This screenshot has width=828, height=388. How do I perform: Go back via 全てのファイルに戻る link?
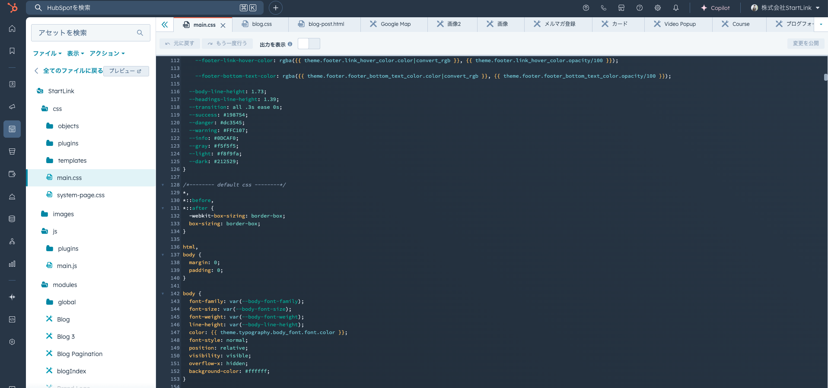(x=73, y=71)
